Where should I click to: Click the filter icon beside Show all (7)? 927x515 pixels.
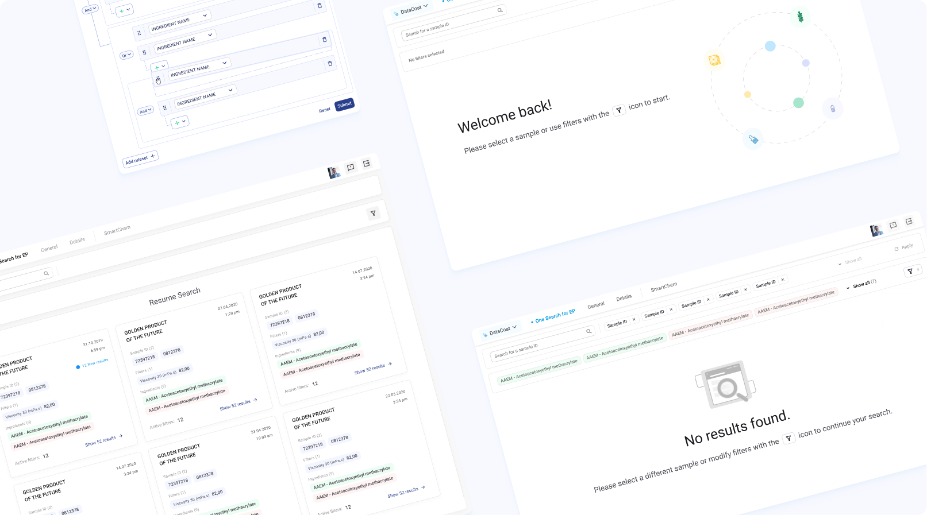910,271
